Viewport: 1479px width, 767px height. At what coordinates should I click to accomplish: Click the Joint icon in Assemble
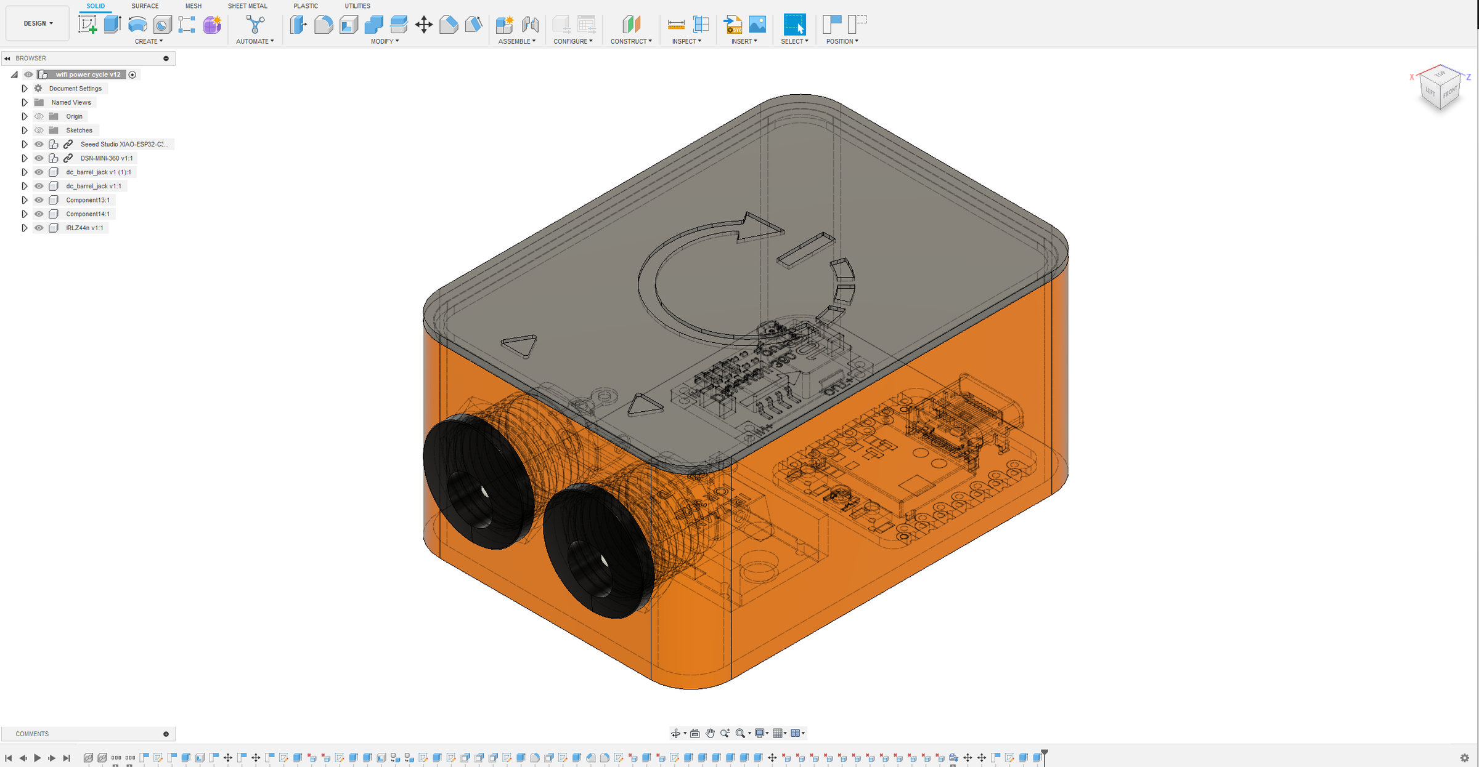click(x=530, y=25)
